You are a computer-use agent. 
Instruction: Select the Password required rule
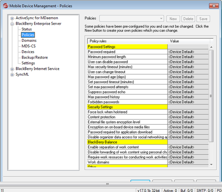[x=127, y=52]
